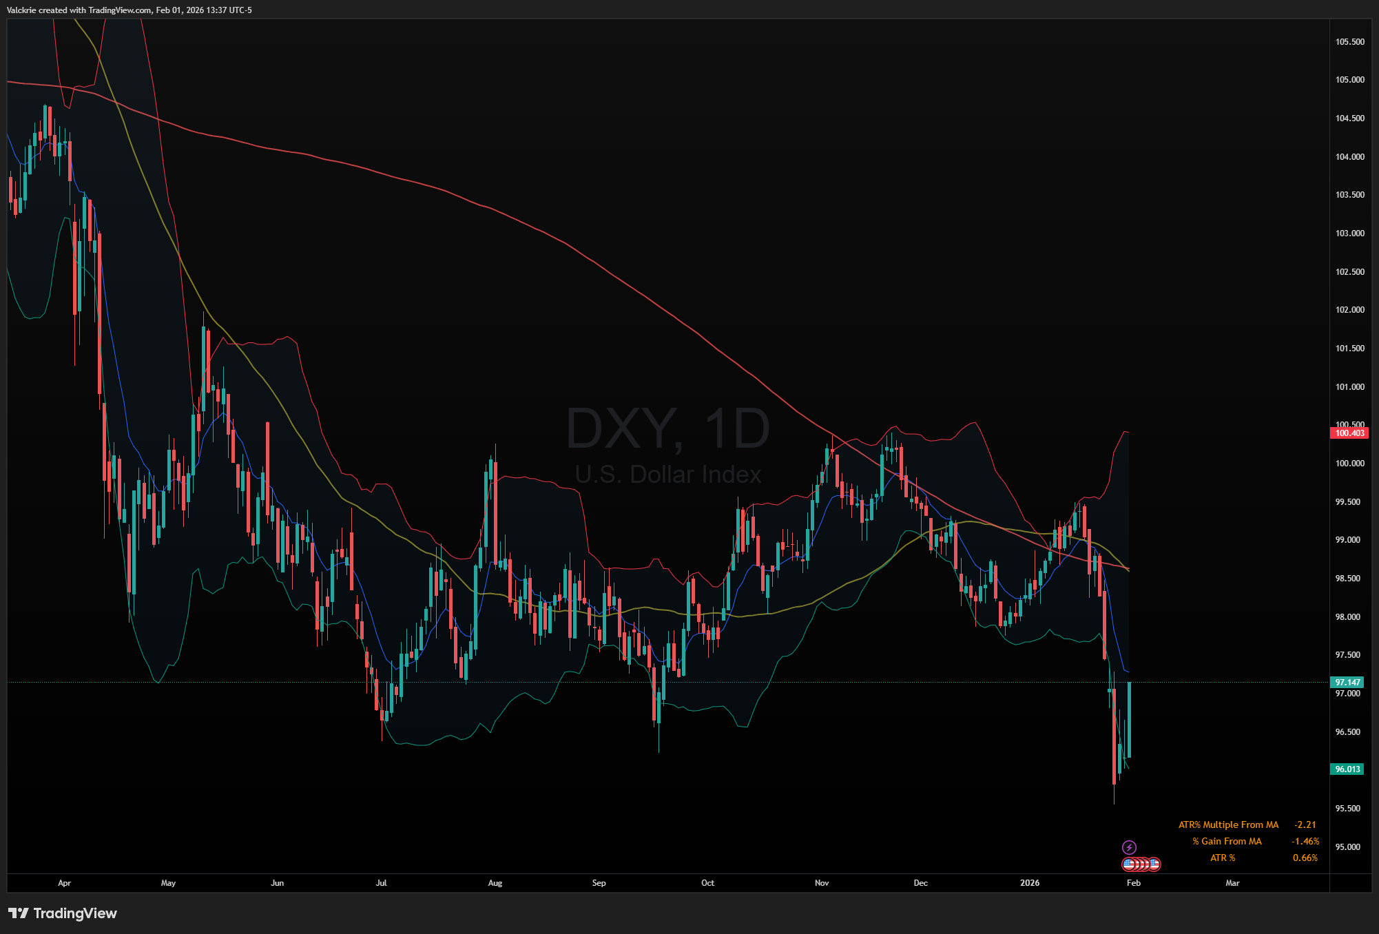Click the Nov label on time axis
The width and height of the screenshot is (1379, 934).
tap(822, 883)
